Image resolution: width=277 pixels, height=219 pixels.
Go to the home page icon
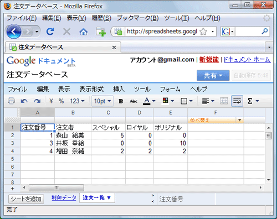[x=83, y=32]
